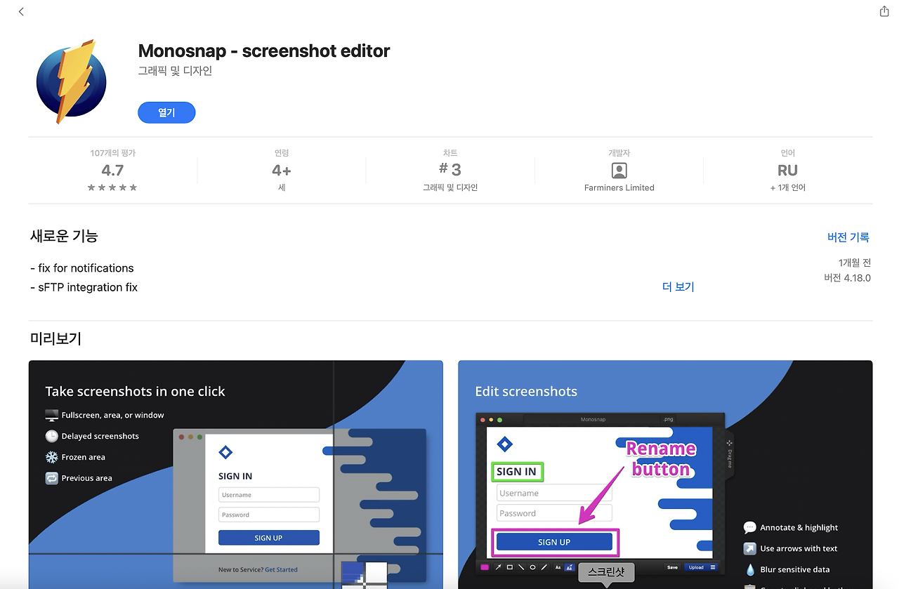Open the 버전 기록 version history link

coord(848,237)
